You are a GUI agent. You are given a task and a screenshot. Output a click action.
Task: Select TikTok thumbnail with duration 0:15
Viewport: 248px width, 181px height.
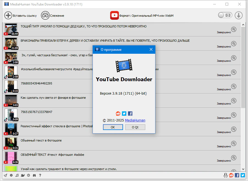[x=11, y=86]
